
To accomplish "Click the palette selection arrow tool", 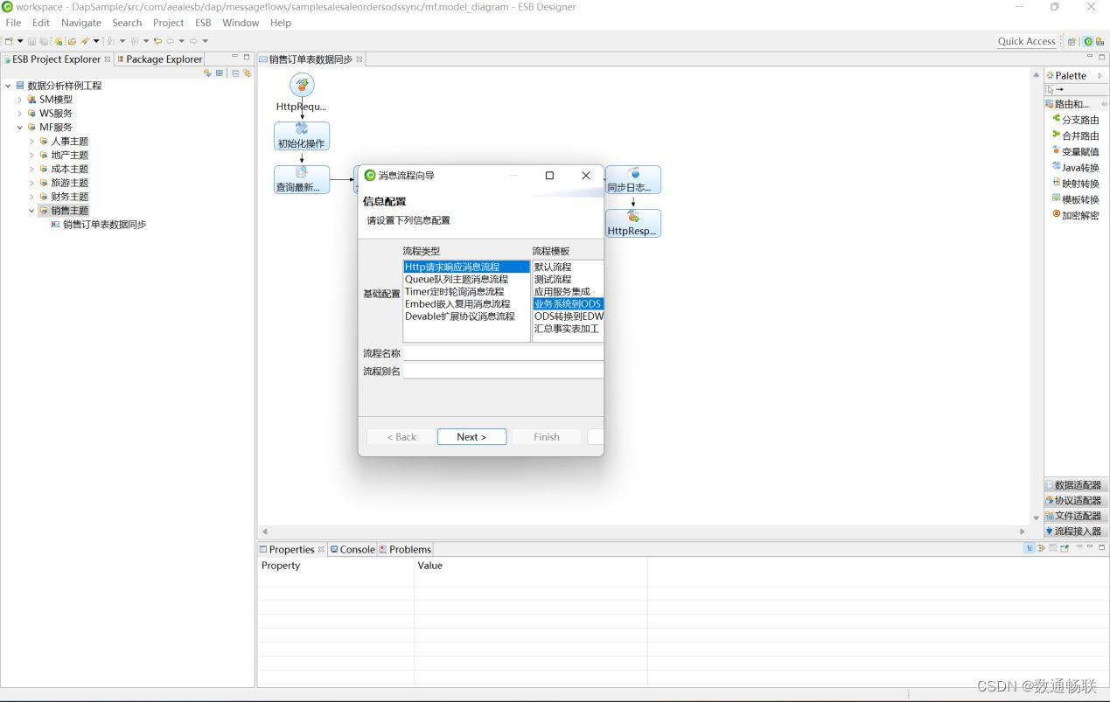I will (1051, 89).
